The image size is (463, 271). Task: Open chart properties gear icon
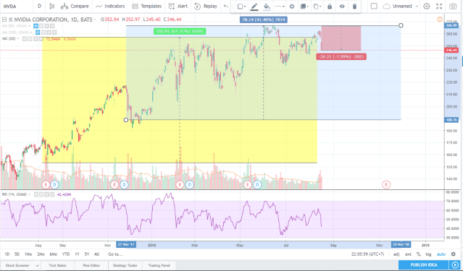pos(426,7)
